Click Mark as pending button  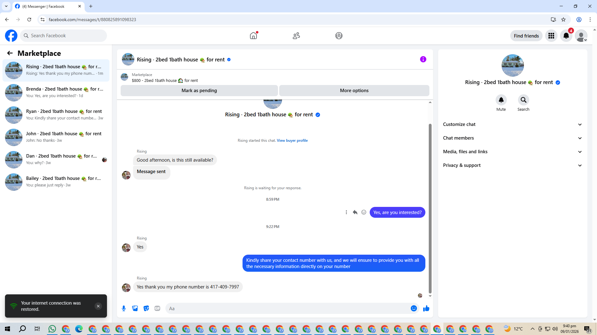click(199, 91)
